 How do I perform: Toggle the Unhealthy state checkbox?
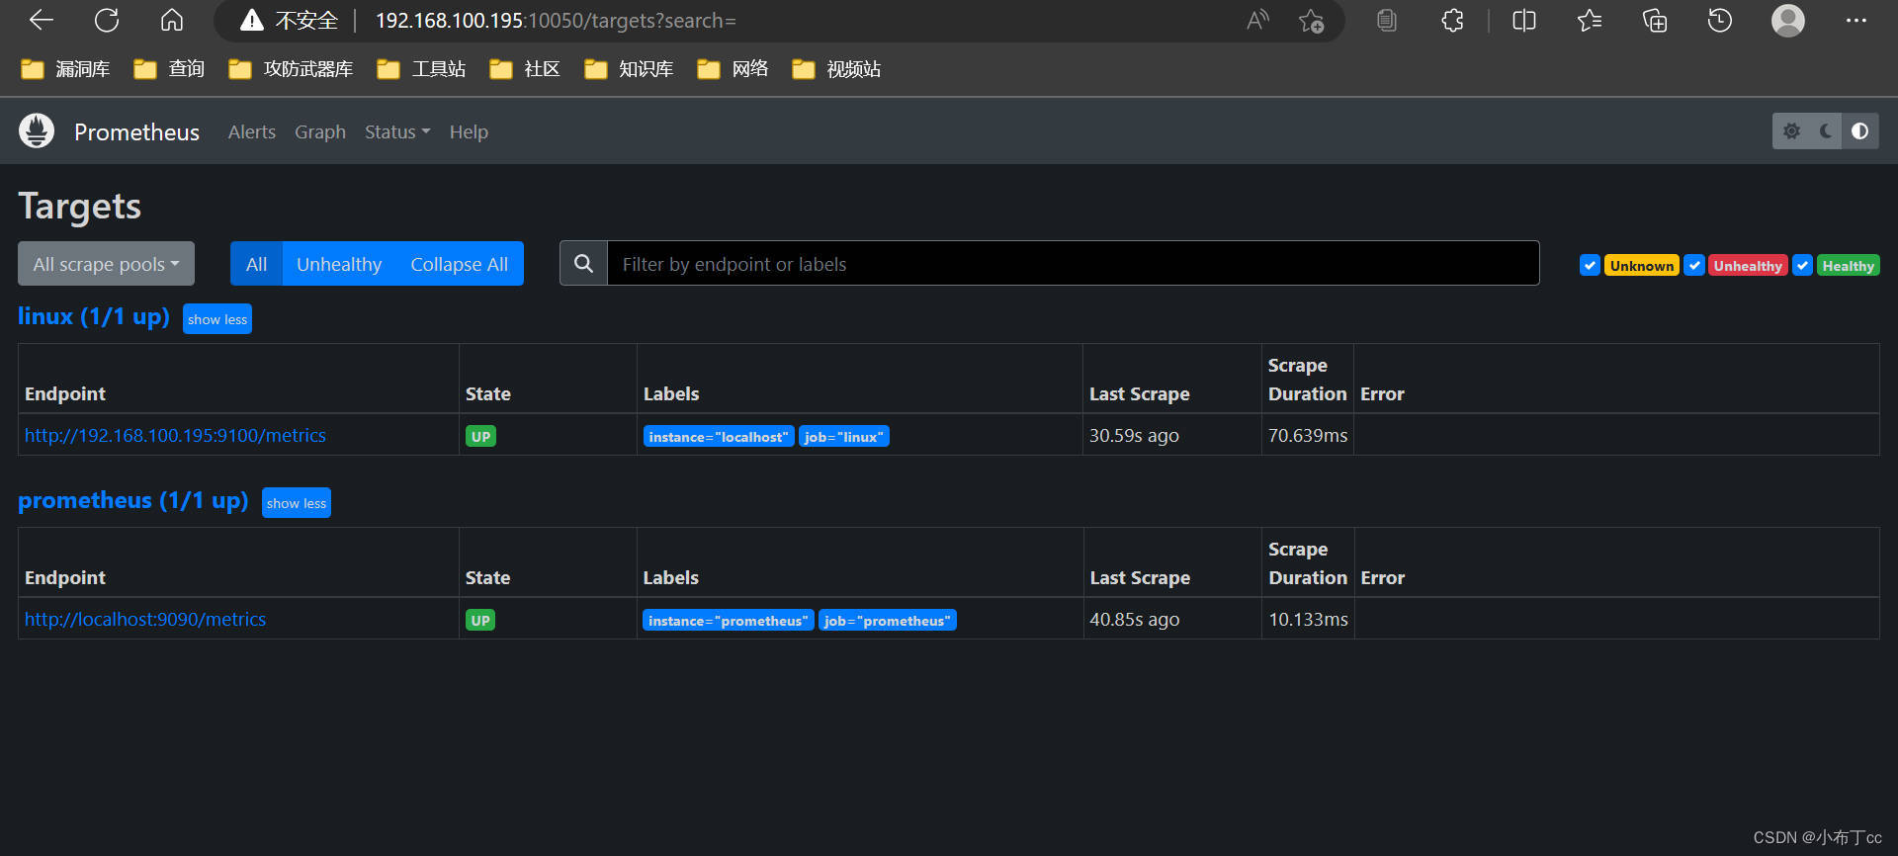click(1694, 265)
